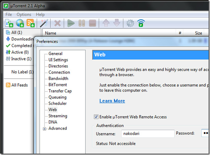The width and height of the screenshot is (210, 155).
Task: Open the Learn More link
Action: (112, 101)
